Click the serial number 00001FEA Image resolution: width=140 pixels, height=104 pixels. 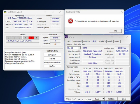92,63
